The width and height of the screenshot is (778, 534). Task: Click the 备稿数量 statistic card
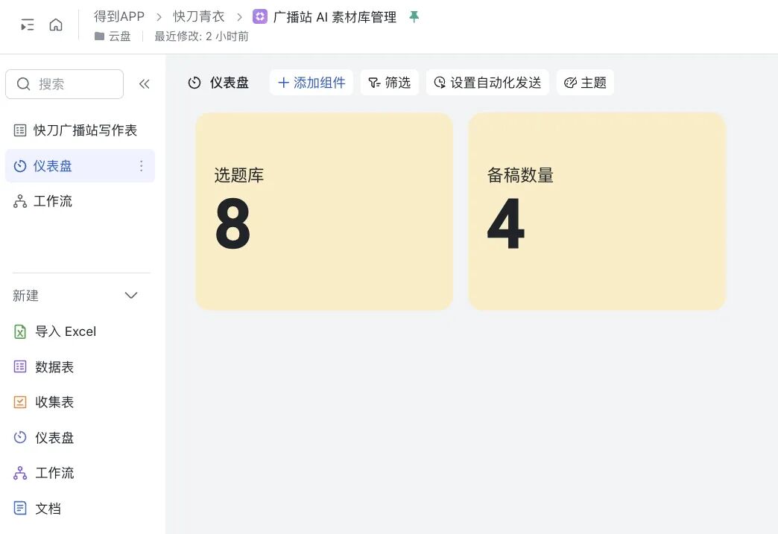[597, 212]
